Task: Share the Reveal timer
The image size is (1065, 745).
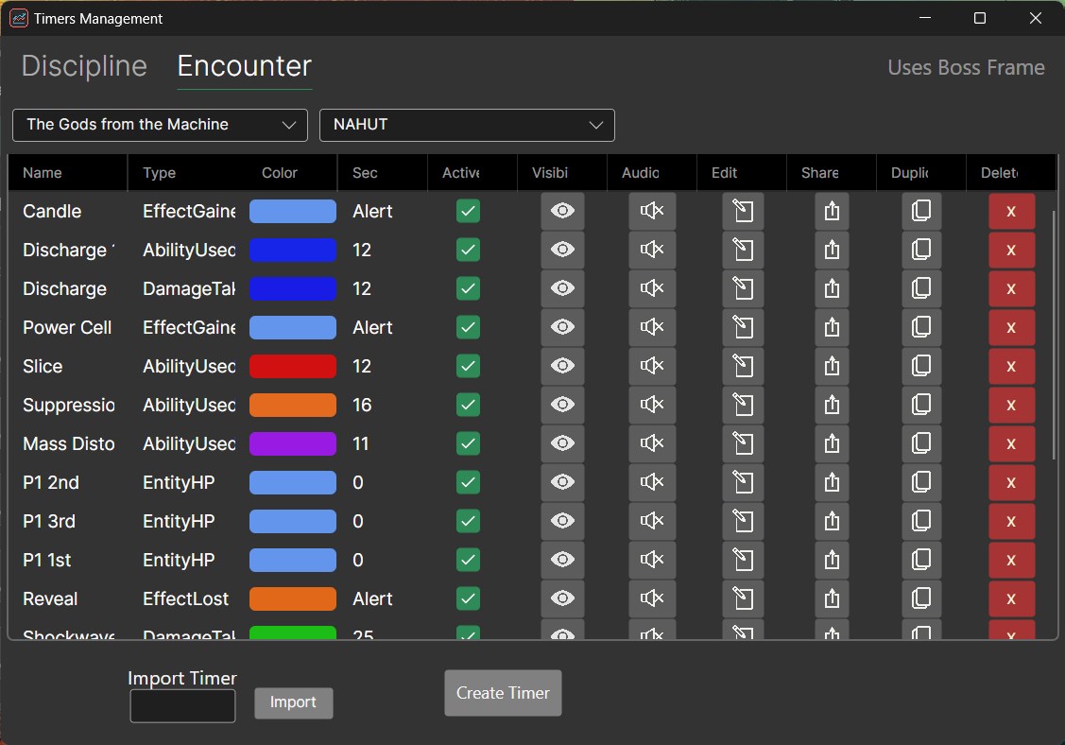Action: [832, 598]
